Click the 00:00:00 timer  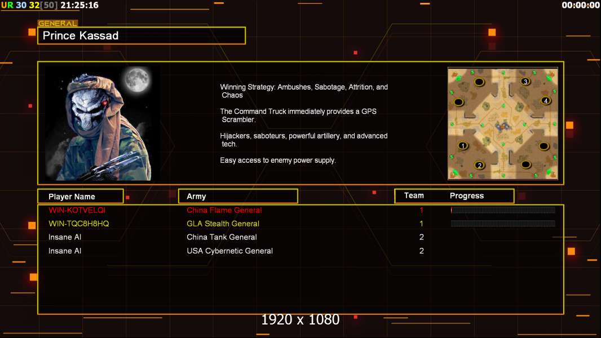(x=580, y=5)
